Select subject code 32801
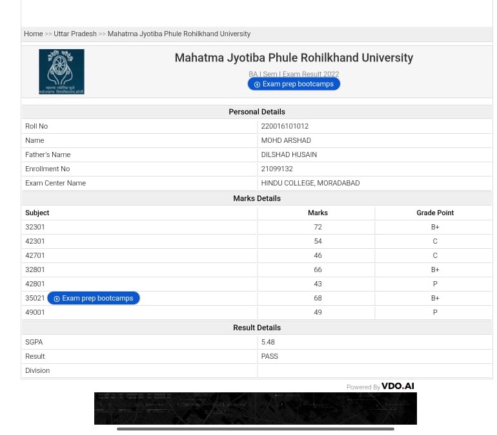 pos(35,270)
